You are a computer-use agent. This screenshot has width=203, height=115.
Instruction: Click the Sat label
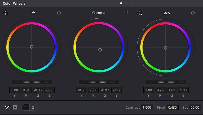click(185, 107)
